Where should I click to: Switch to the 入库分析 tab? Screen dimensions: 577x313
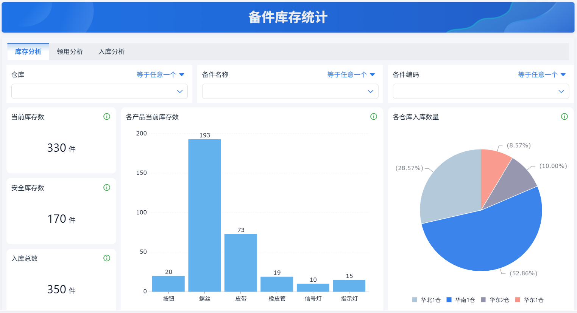[x=111, y=52]
